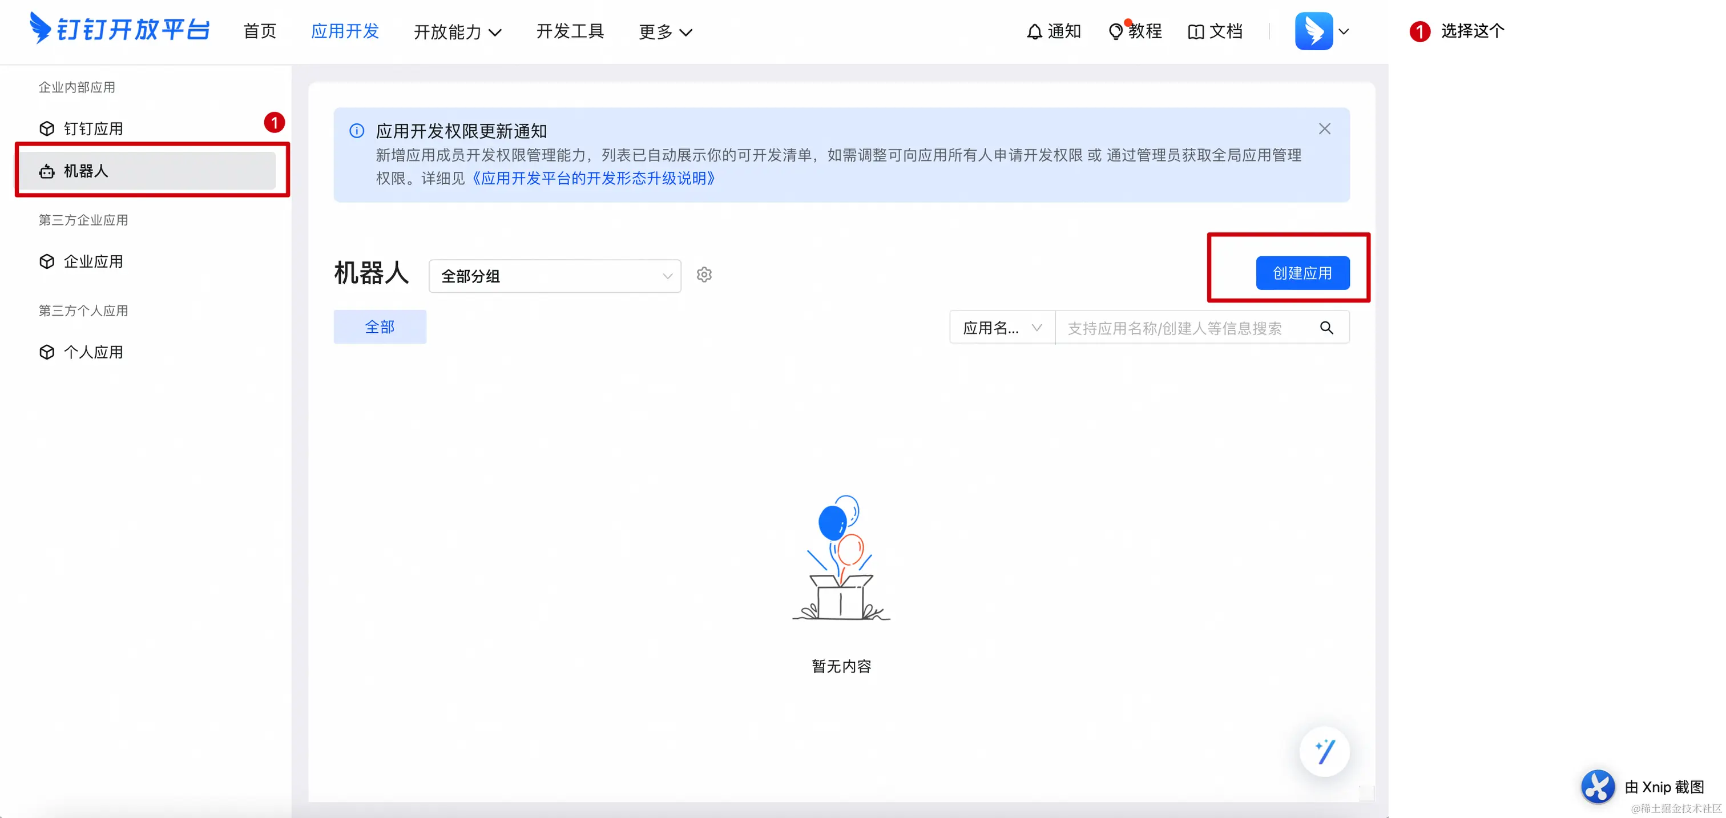This screenshot has width=1726, height=818.
Task: Expand the 全部分组 group dropdown
Action: point(555,276)
